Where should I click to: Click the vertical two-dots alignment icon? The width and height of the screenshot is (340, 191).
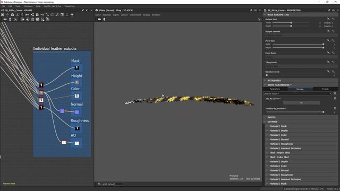click(x=10, y=20)
